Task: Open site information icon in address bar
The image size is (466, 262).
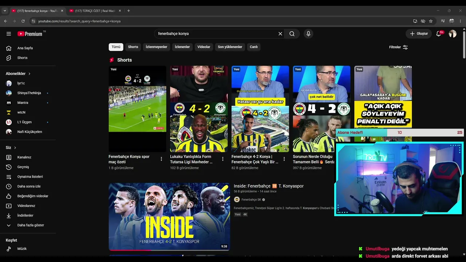Action: [33, 21]
